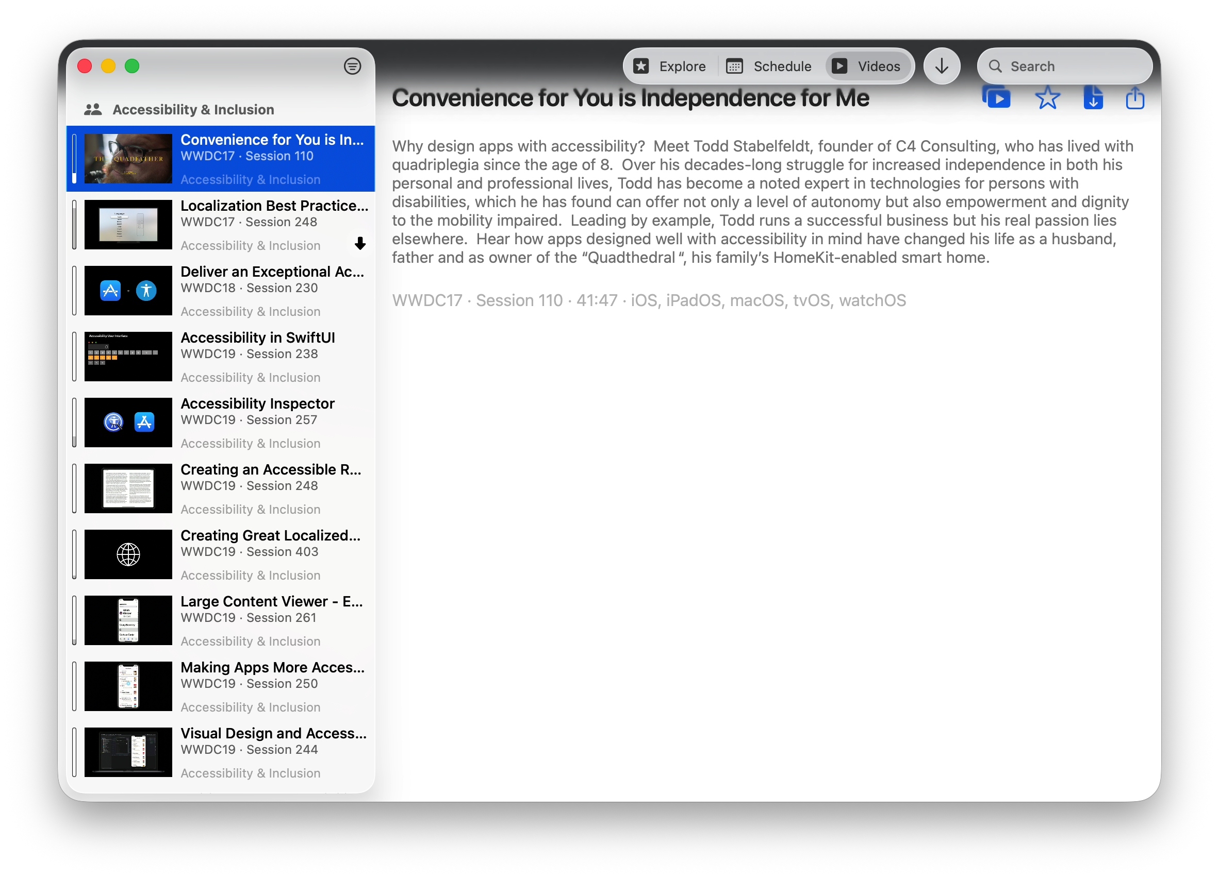This screenshot has width=1219, height=878.
Task: Click the people icon beside Accessibility & Inclusion
Action: click(93, 110)
